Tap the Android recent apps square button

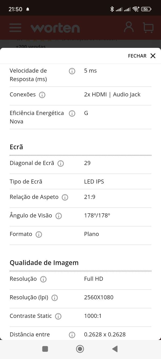tap(45, 349)
